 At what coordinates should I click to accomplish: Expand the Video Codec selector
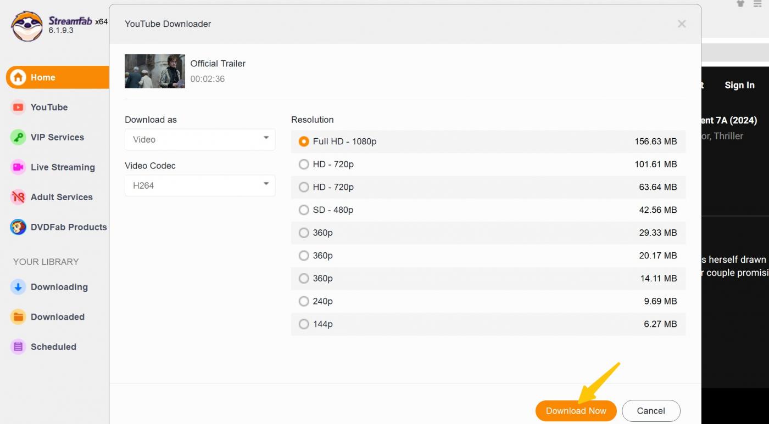click(x=199, y=185)
